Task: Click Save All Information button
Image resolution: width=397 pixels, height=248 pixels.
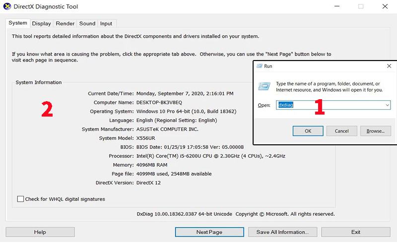Action: (x=282, y=232)
